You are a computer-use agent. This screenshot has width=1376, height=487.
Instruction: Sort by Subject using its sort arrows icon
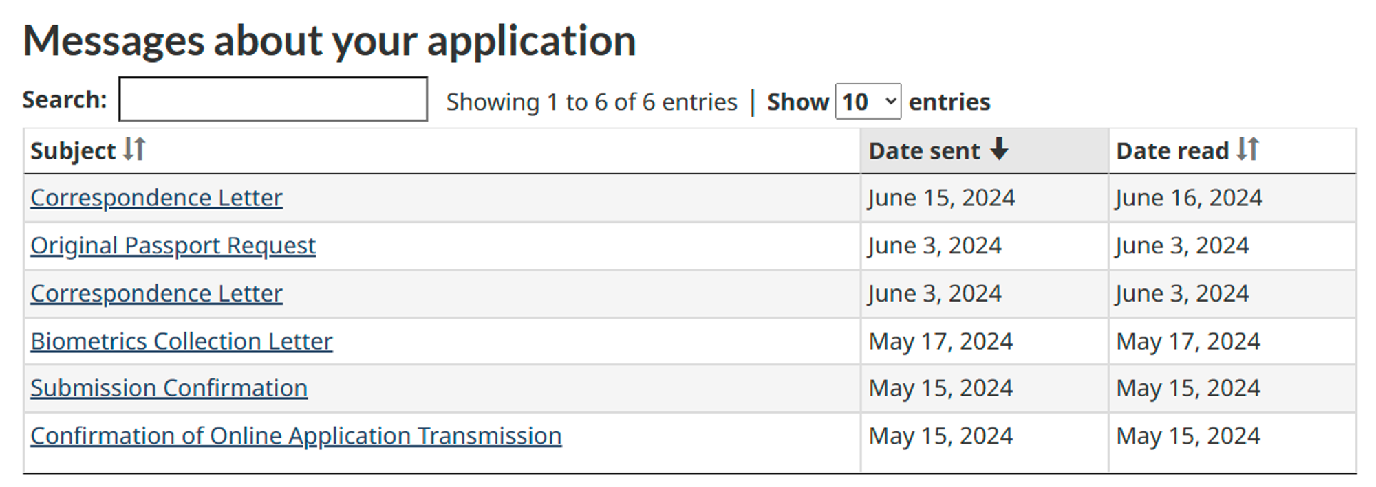coord(134,149)
